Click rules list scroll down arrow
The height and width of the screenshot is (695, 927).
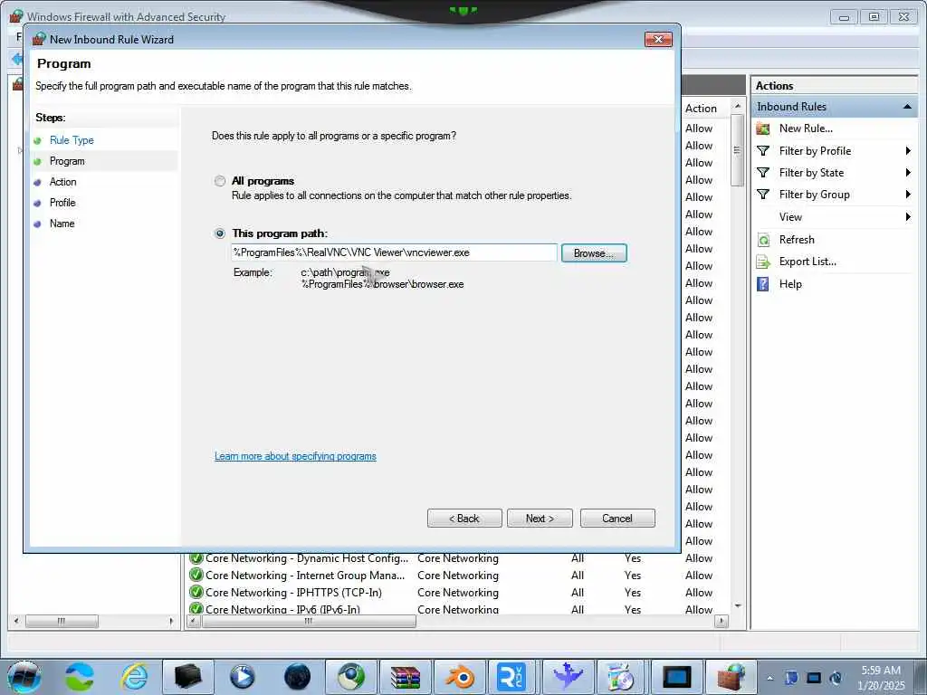737,606
